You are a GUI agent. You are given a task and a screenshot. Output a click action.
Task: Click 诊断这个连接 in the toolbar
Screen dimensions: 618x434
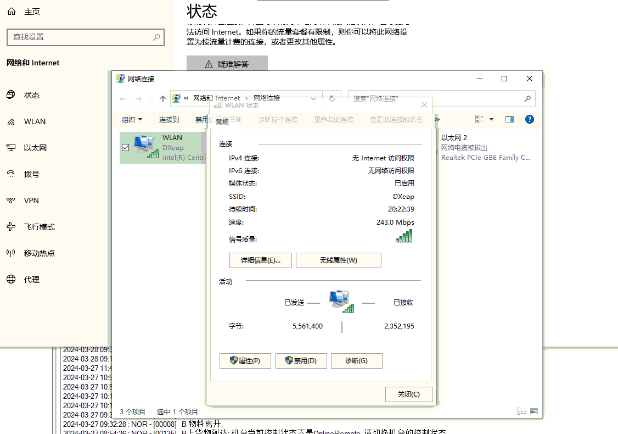(278, 120)
